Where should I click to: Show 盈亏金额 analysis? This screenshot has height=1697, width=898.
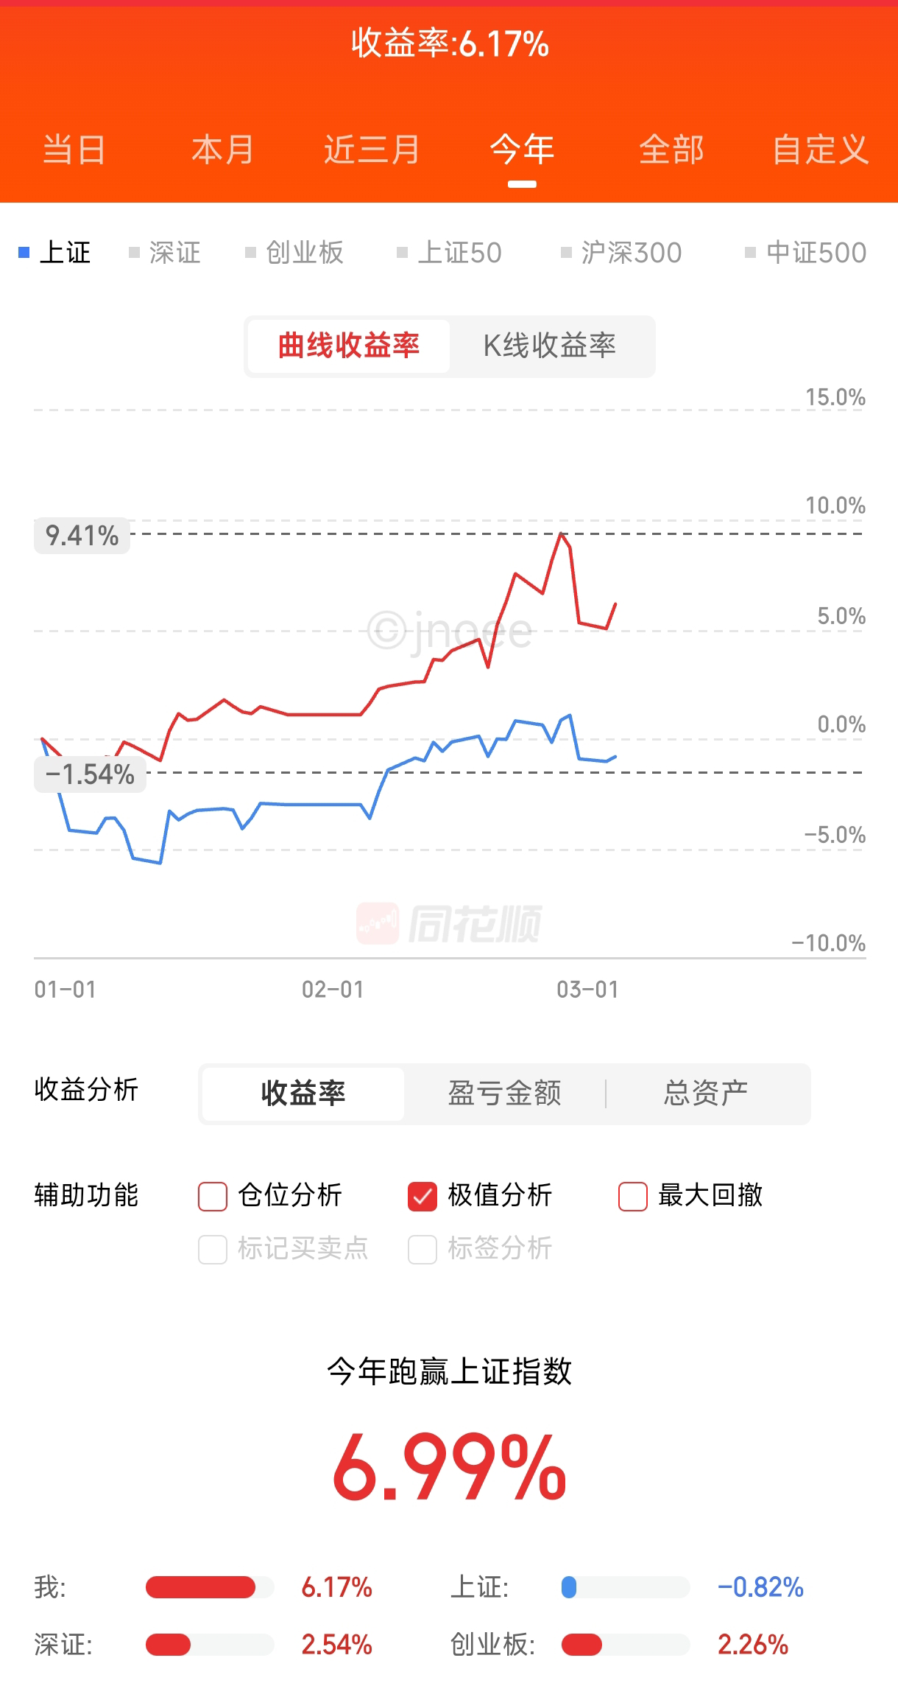[x=505, y=1094]
